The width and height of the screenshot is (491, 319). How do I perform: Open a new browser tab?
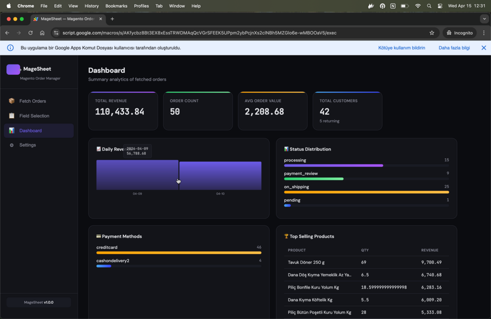[112, 19]
